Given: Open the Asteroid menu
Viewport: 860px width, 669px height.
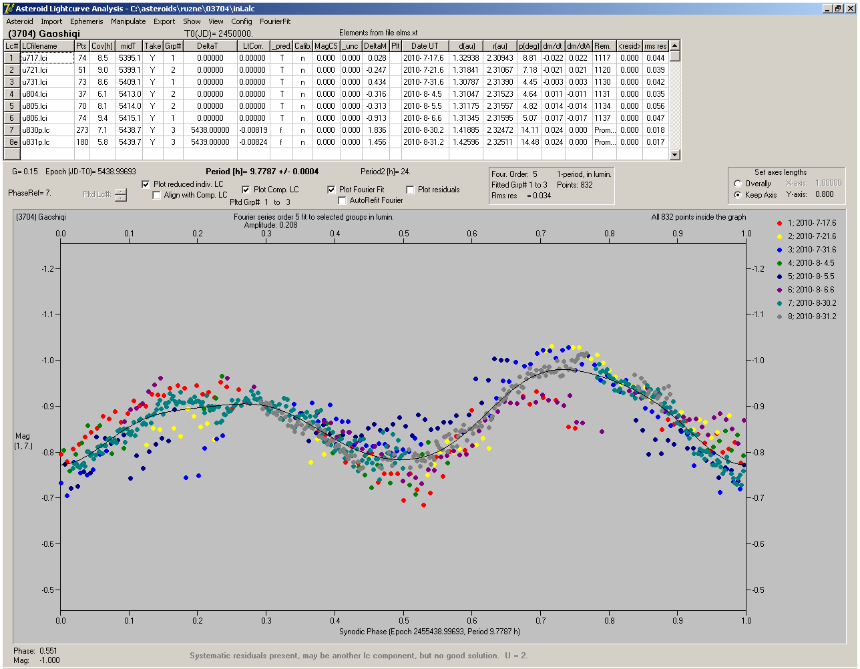Looking at the screenshot, I should click(x=19, y=21).
